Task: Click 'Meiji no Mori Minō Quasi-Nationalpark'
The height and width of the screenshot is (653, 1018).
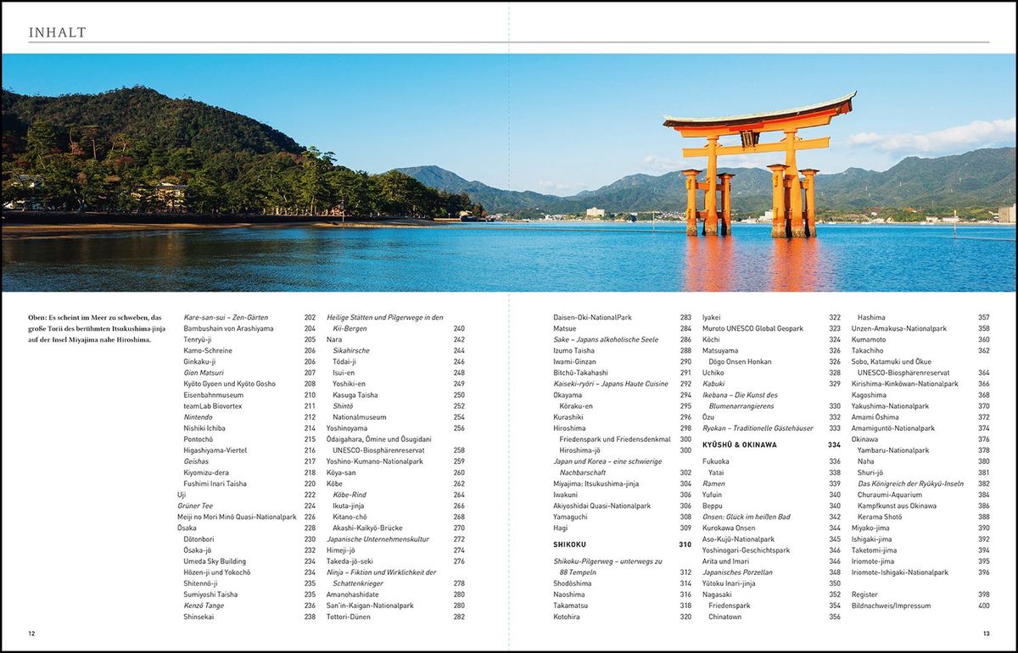Action: (237, 516)
